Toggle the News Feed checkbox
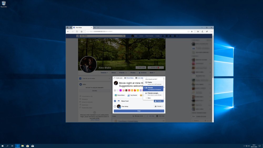The width and height of the screenshot is (263, 148). [x=115, y=101]
